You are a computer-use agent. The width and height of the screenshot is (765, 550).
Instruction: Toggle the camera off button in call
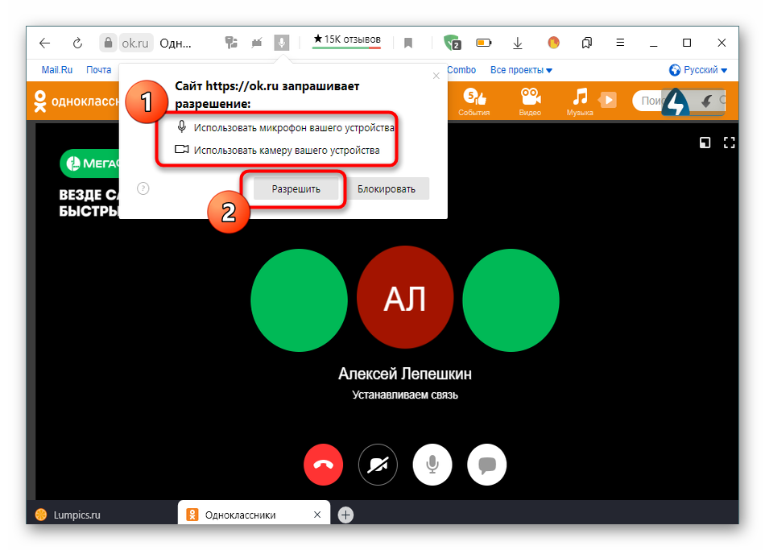(x=378, y=464)
